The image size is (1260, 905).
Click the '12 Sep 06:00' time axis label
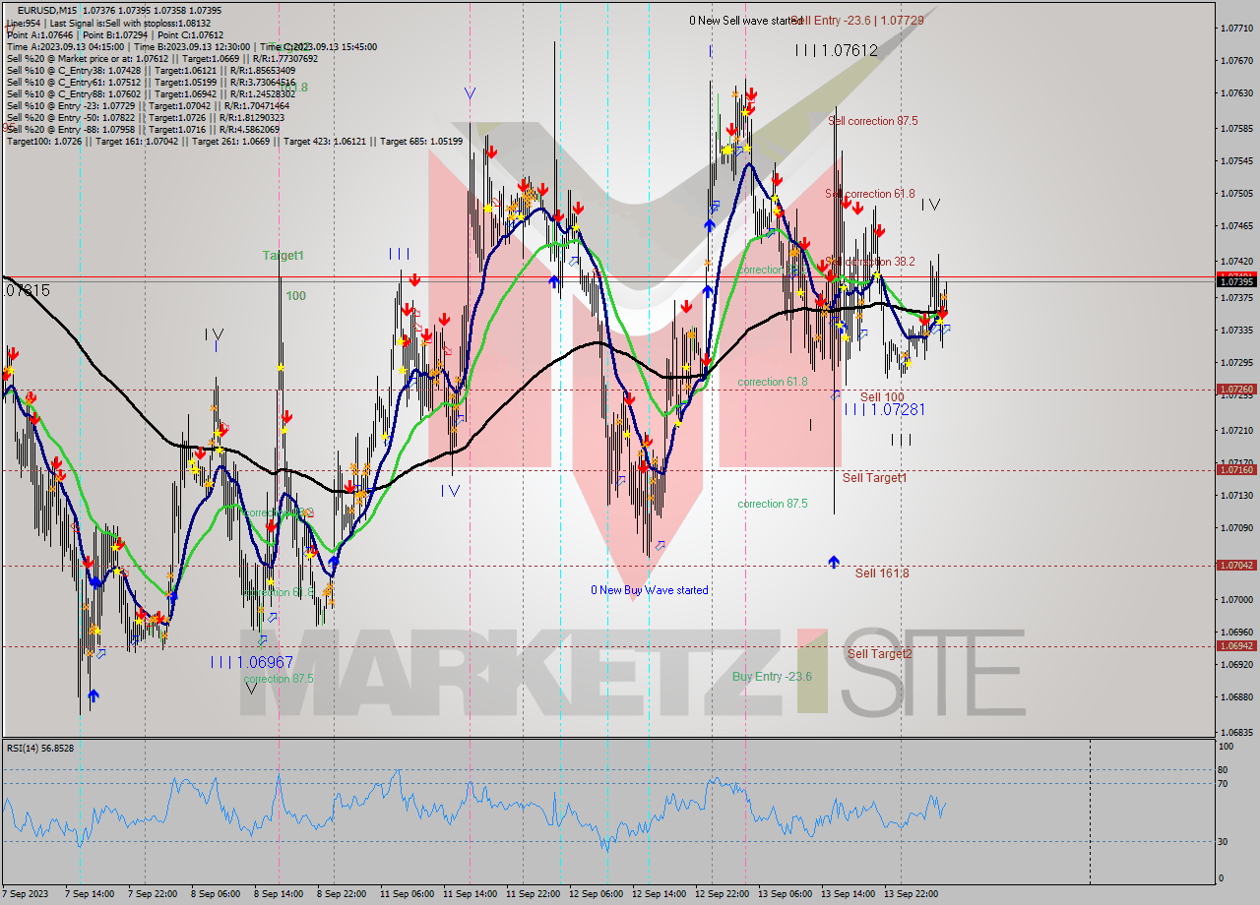coord(596,894)
